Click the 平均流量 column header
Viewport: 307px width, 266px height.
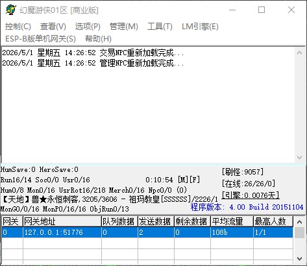click(x=232, y=221)
